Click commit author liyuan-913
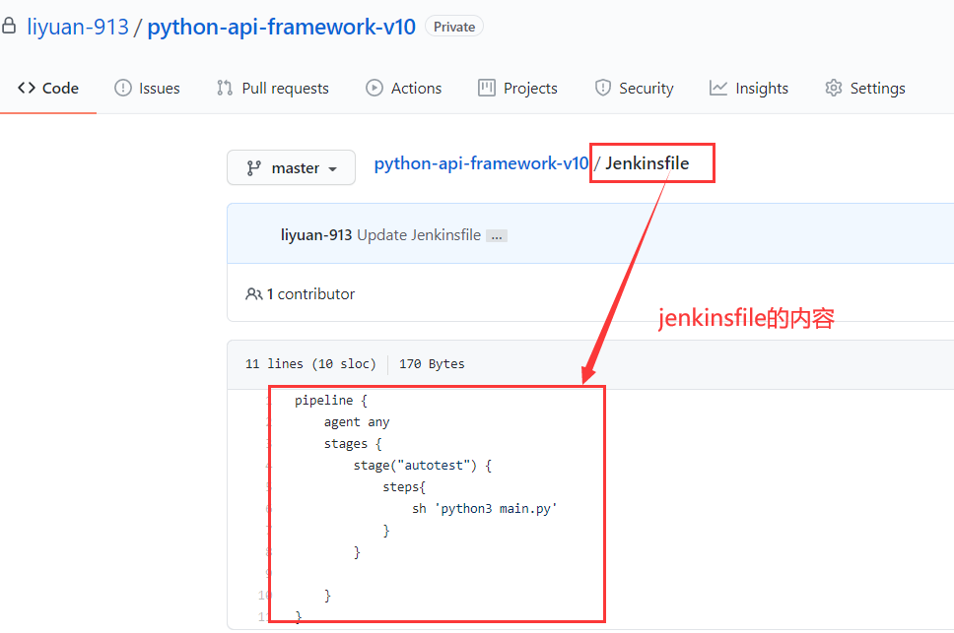 (x=316, y=235)
